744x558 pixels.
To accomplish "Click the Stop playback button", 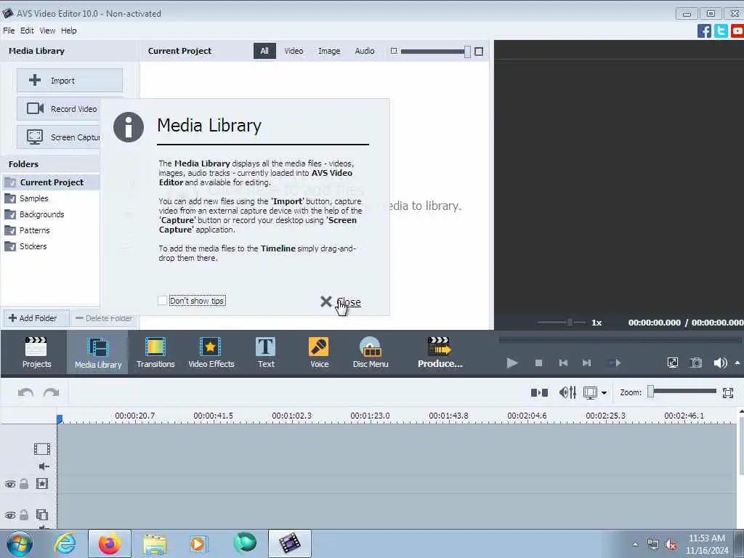I will [538, 363].
